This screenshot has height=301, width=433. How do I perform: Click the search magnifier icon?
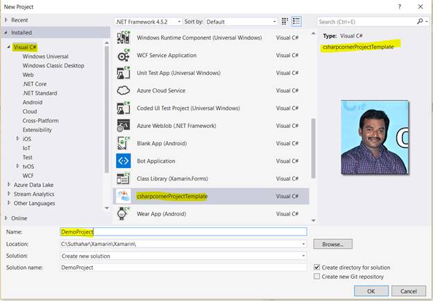(x=420, y=22)
